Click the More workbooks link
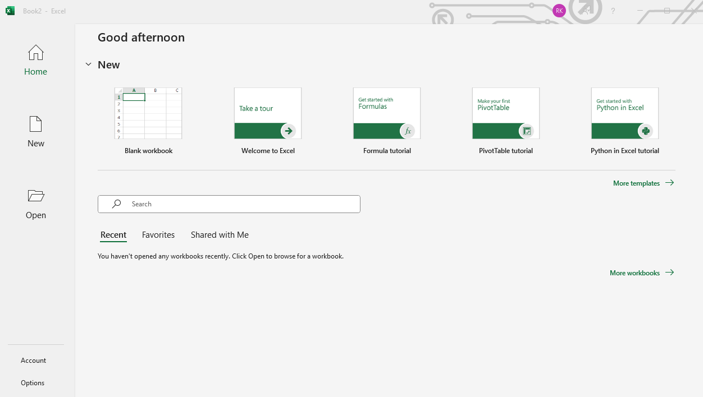 coord(635,273)
